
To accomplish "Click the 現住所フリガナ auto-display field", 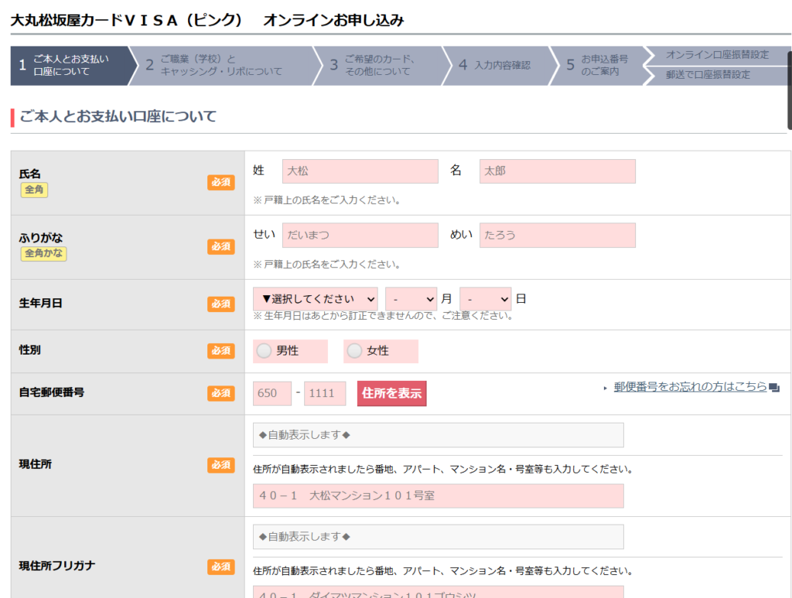I will tap(439, 537).
